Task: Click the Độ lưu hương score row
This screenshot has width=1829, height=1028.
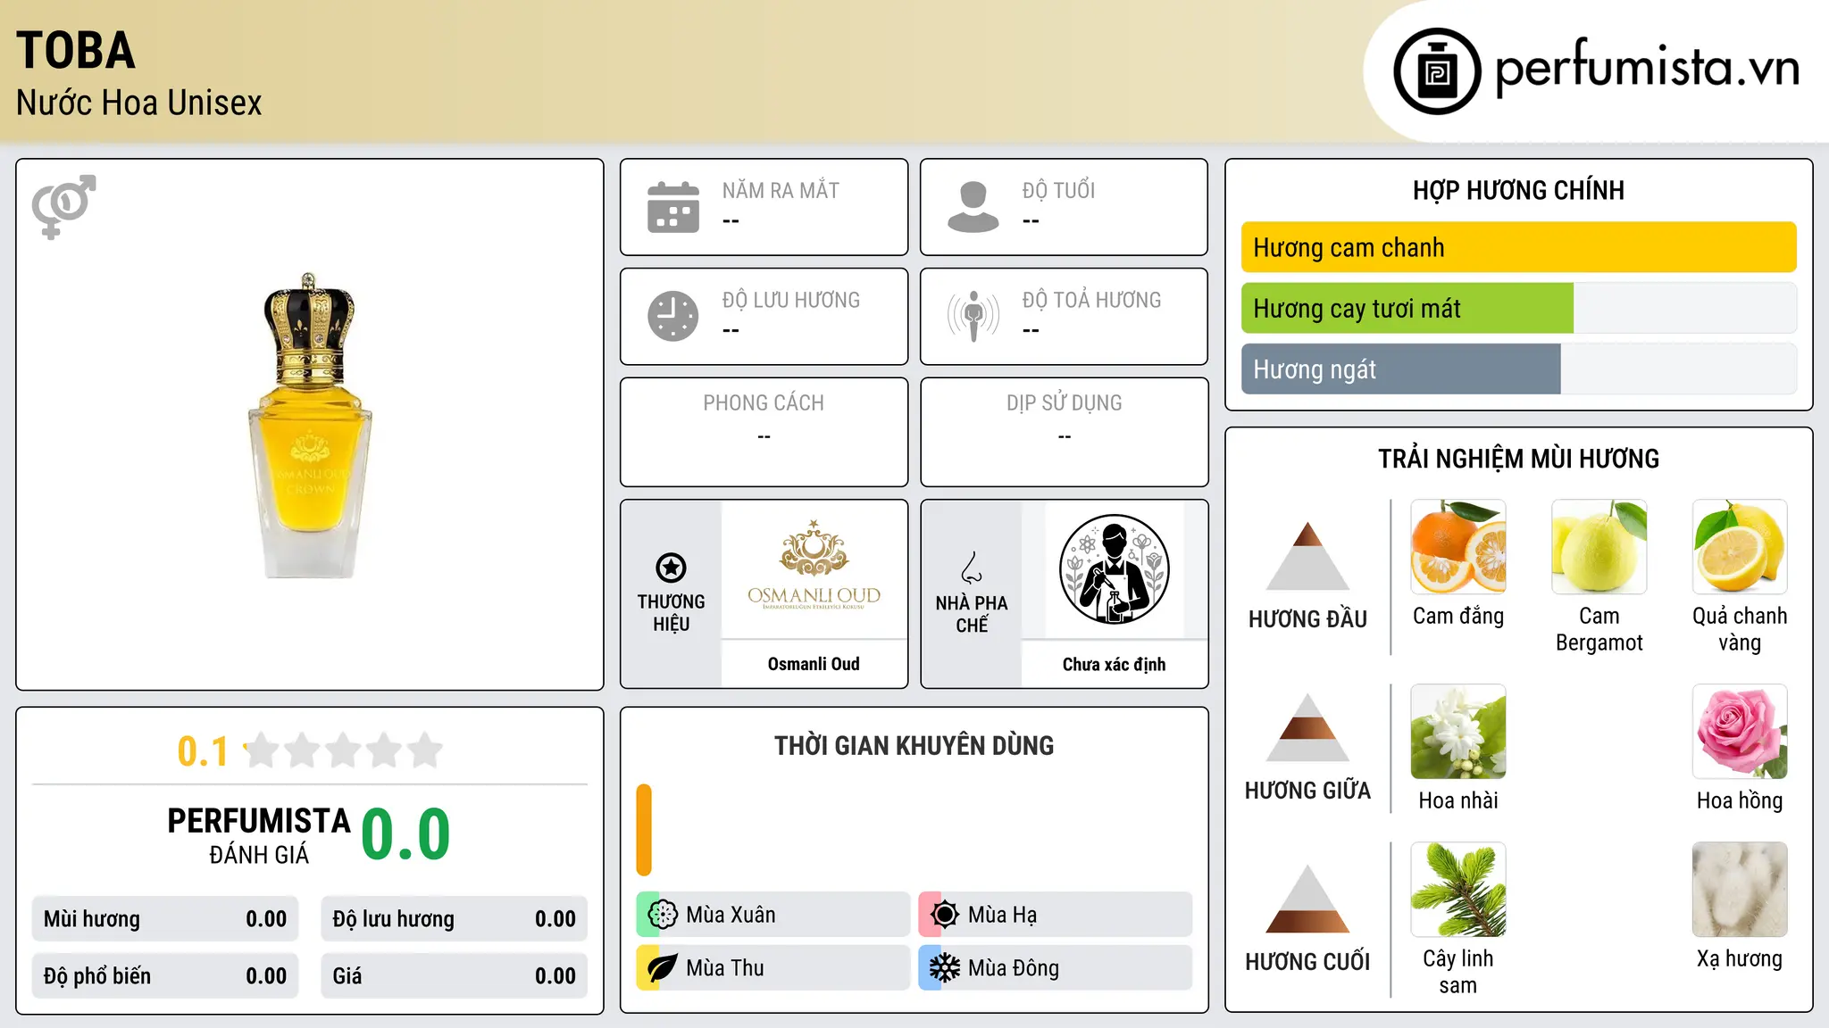Action: pos(455,919)
